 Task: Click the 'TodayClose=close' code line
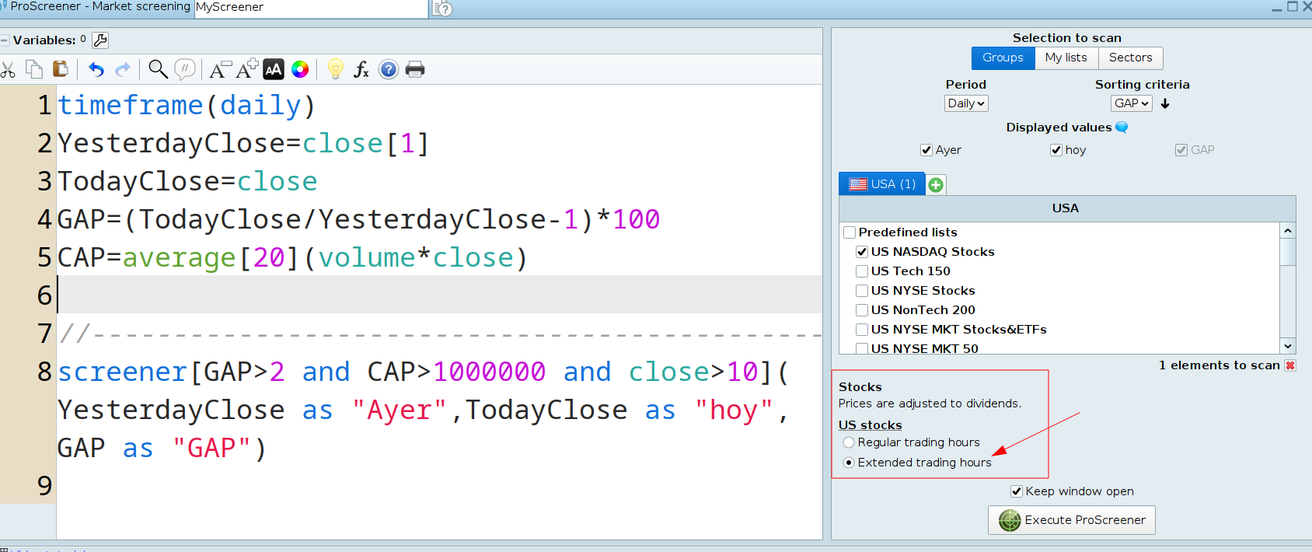coord(187,181)
